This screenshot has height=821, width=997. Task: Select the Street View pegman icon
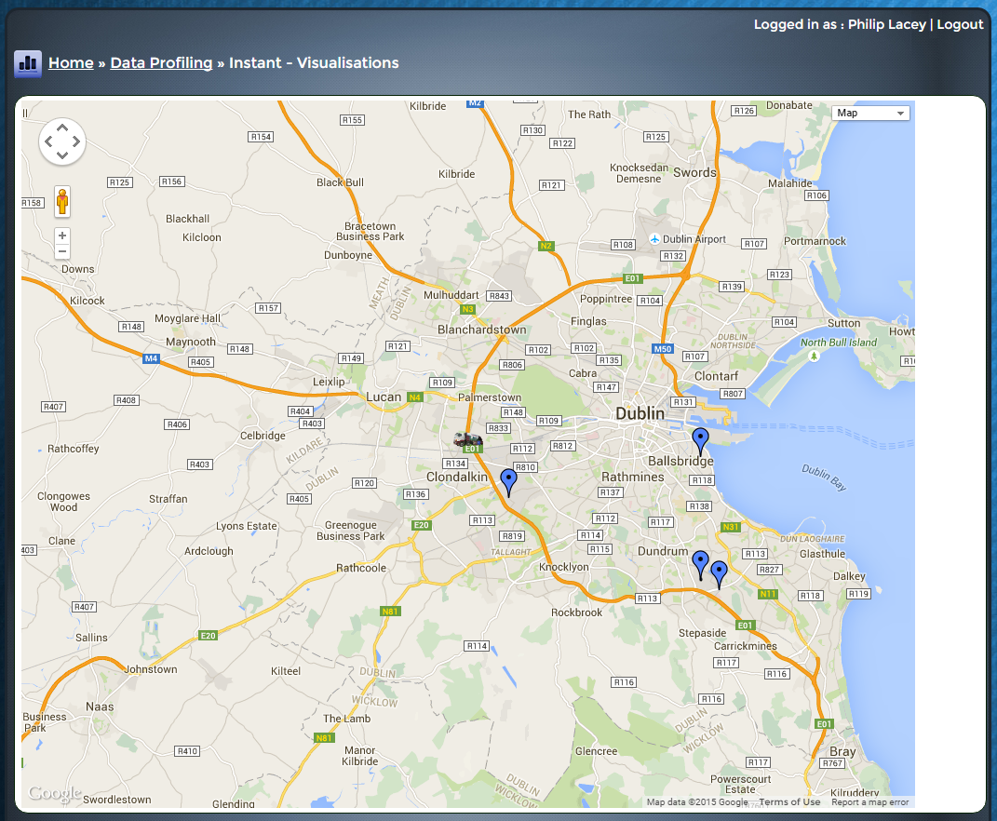(x=62, y=201)
